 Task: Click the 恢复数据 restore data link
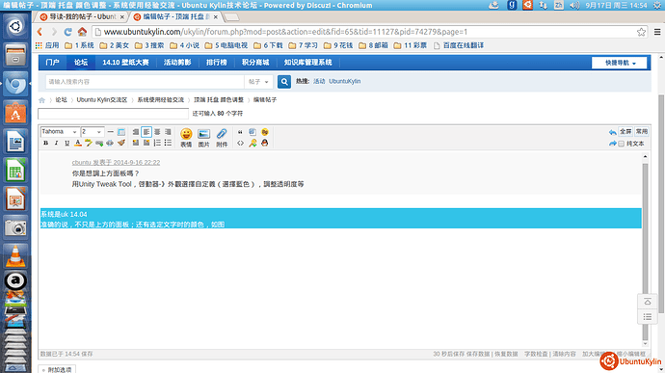click(506, 354)
